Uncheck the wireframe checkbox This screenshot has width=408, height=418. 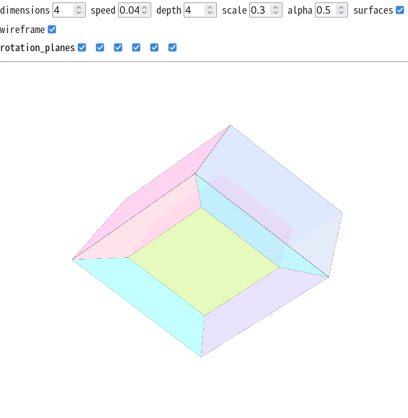coord(52,29)
